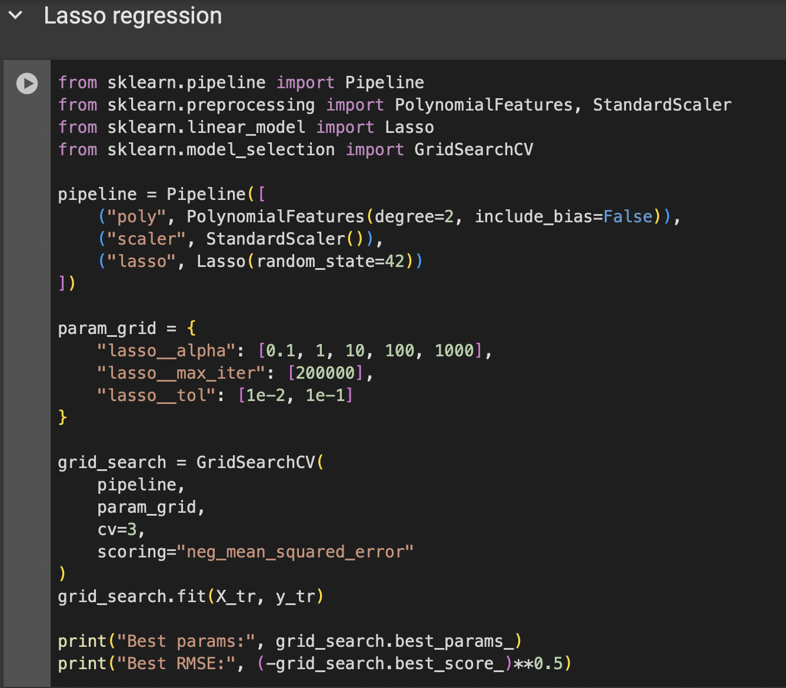
Task: Run the Lasso regression code cell
Action: point(26,84)
